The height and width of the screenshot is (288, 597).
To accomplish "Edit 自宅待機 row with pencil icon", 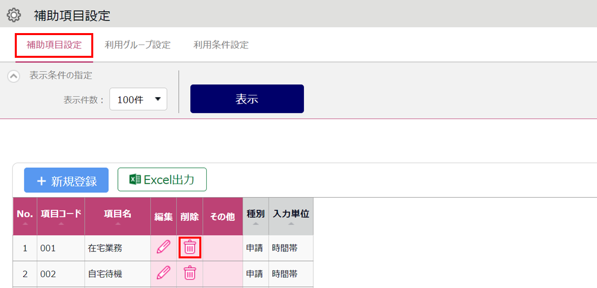I will [163, 272].
